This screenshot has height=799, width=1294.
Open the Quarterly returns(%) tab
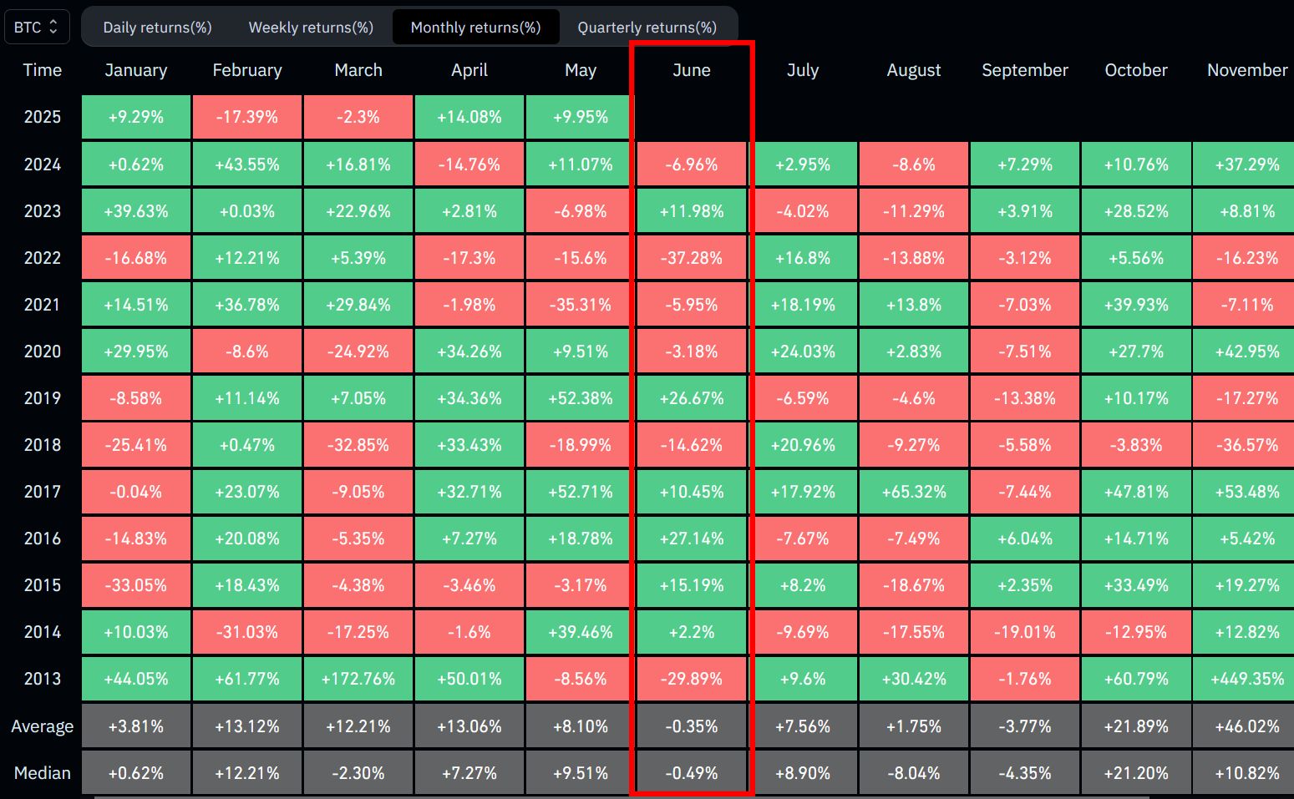(647, 28)
